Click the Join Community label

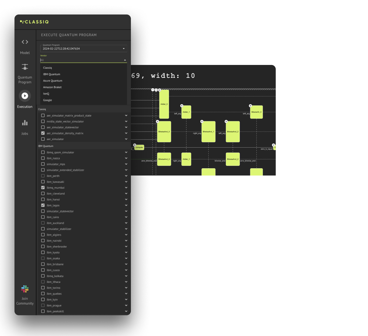25,301
